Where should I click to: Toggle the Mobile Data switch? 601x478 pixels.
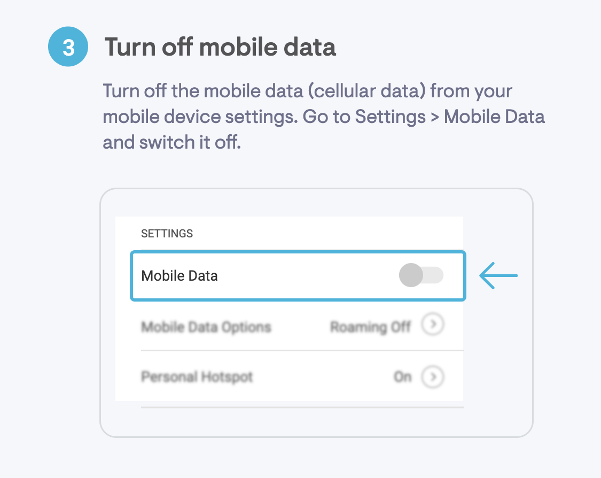coord(421,276)
